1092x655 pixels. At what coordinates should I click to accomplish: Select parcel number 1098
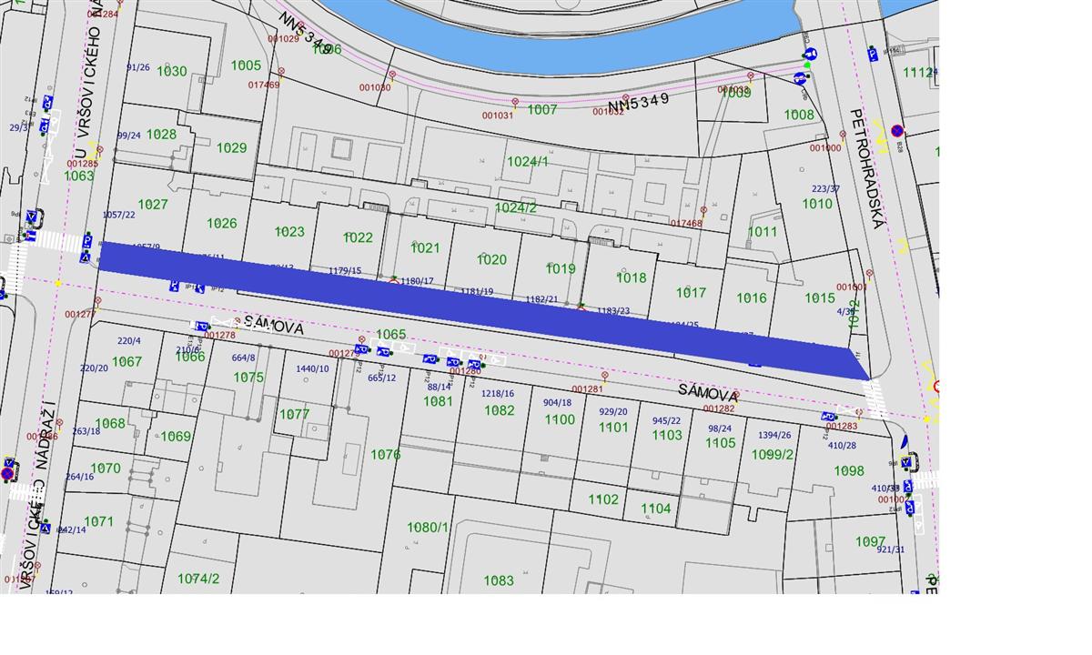coord(849,470)
